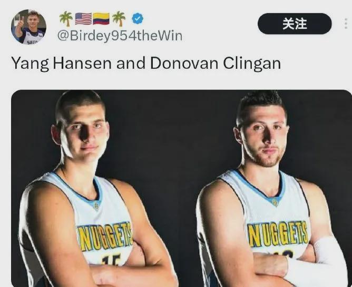This screenshot has width=352, height=287.
Task: Click the blue verified checkmark badge
Action: point(138,19)
